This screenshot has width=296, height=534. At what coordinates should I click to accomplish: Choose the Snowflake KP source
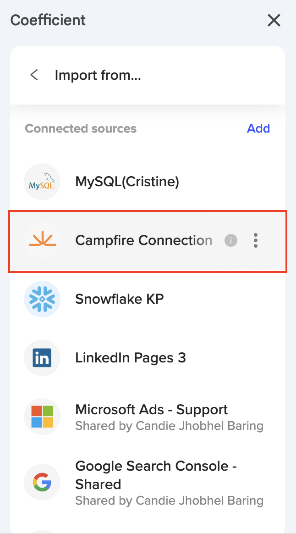[x=120, y=299]
